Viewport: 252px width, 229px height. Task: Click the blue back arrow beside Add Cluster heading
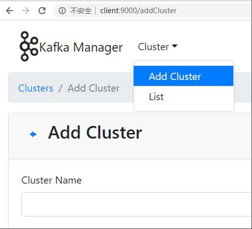point(33,134)
